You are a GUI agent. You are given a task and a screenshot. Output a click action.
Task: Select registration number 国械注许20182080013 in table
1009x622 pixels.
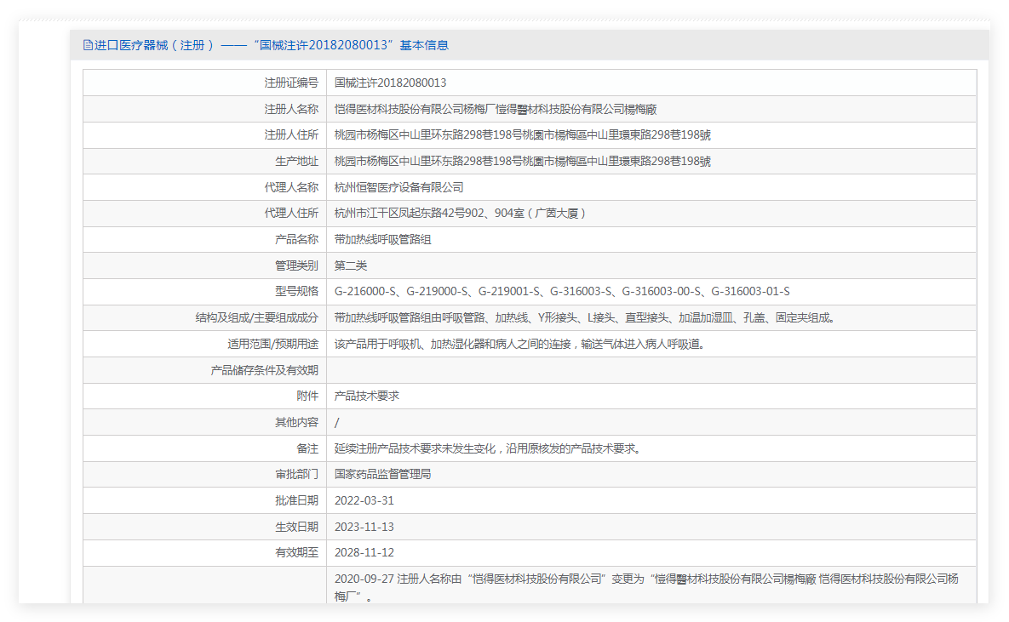(390, 83)
